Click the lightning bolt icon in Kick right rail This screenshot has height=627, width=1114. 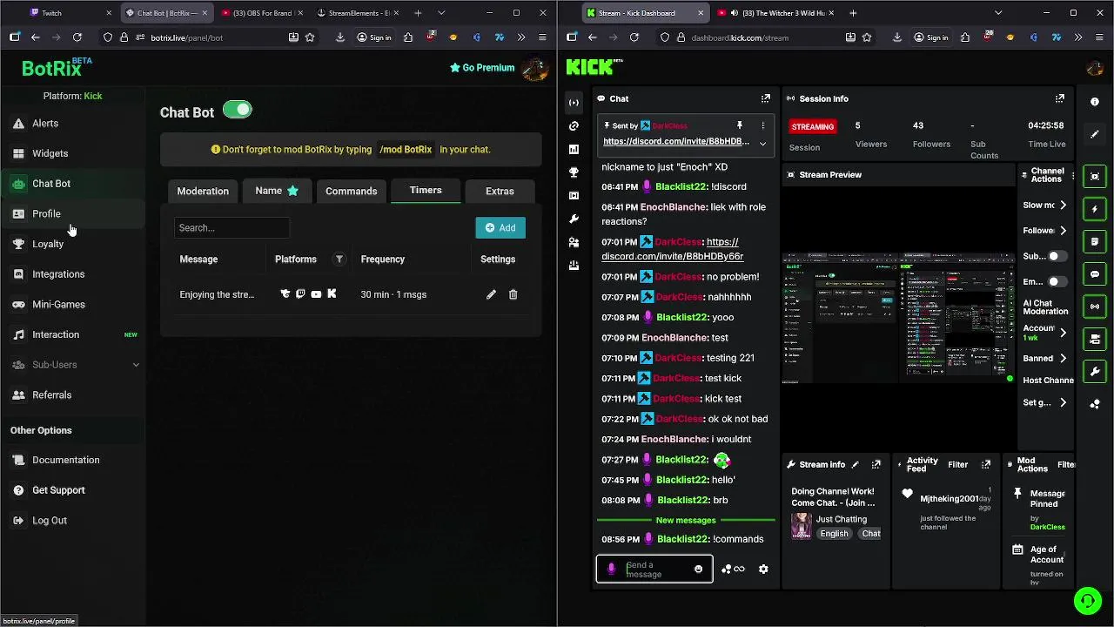click(x=1095, y=209)
